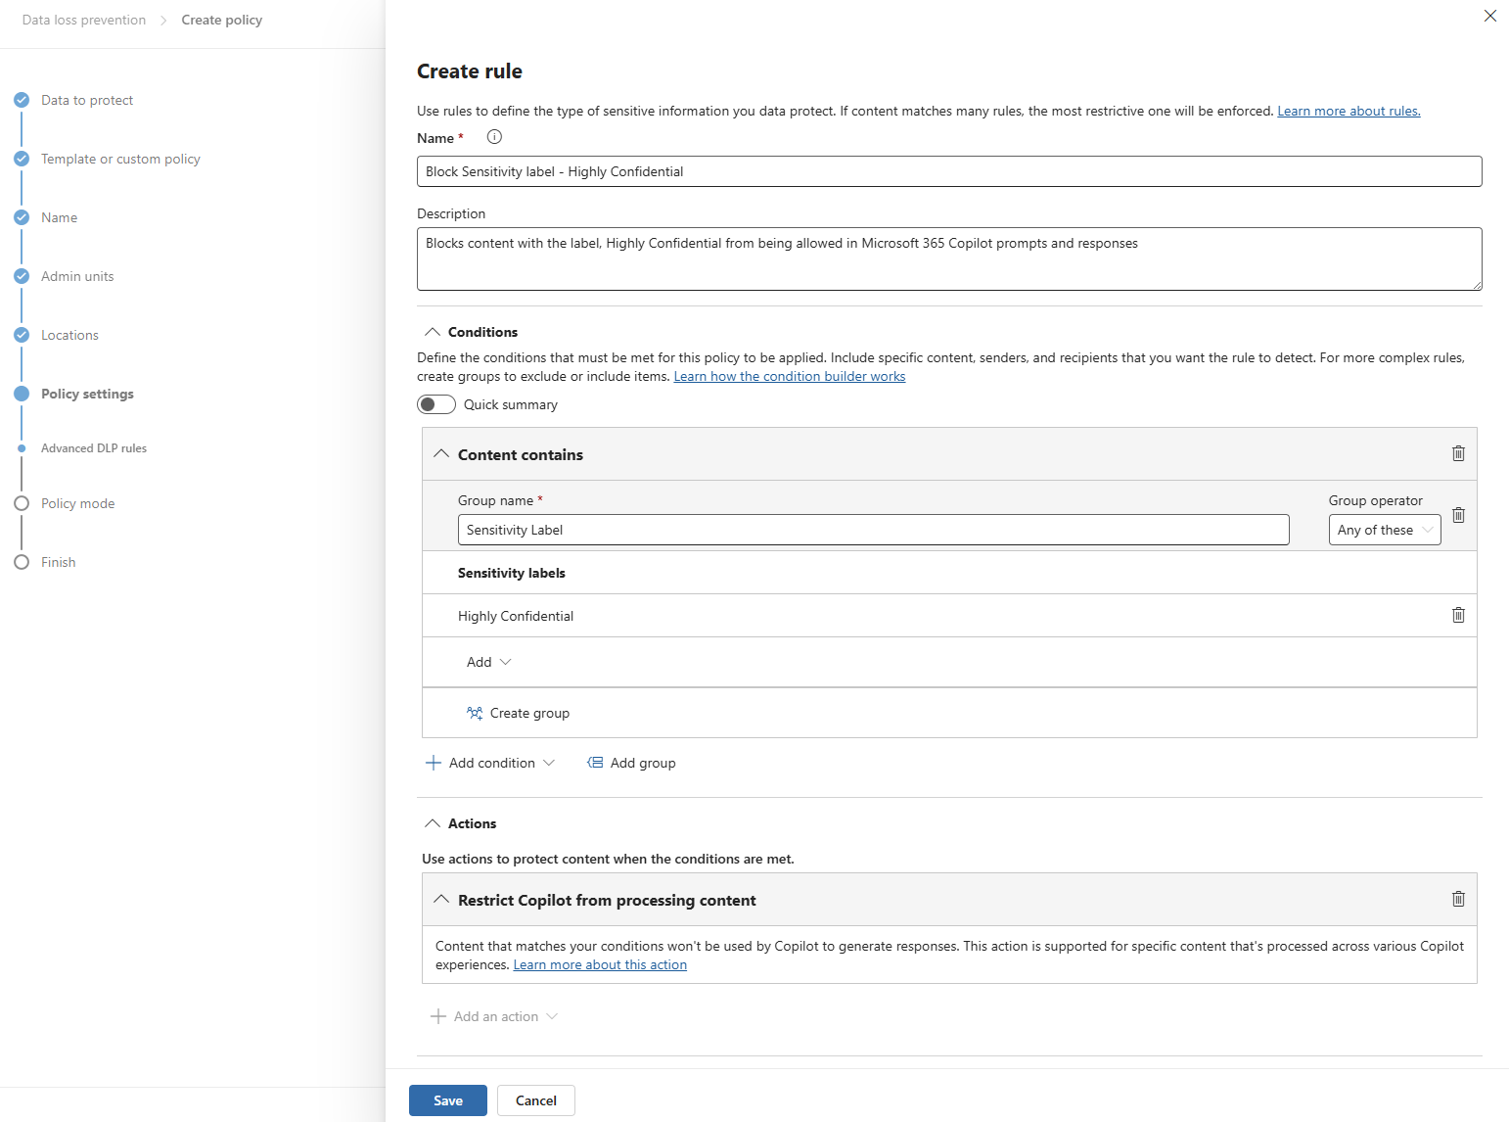Open the Group operator dropdown
Screen dimensions: 1509x1122
(1384, 530)
